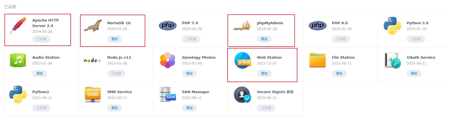Select the Audio Station package name
The image size is (449, 119).
(46, 58)
